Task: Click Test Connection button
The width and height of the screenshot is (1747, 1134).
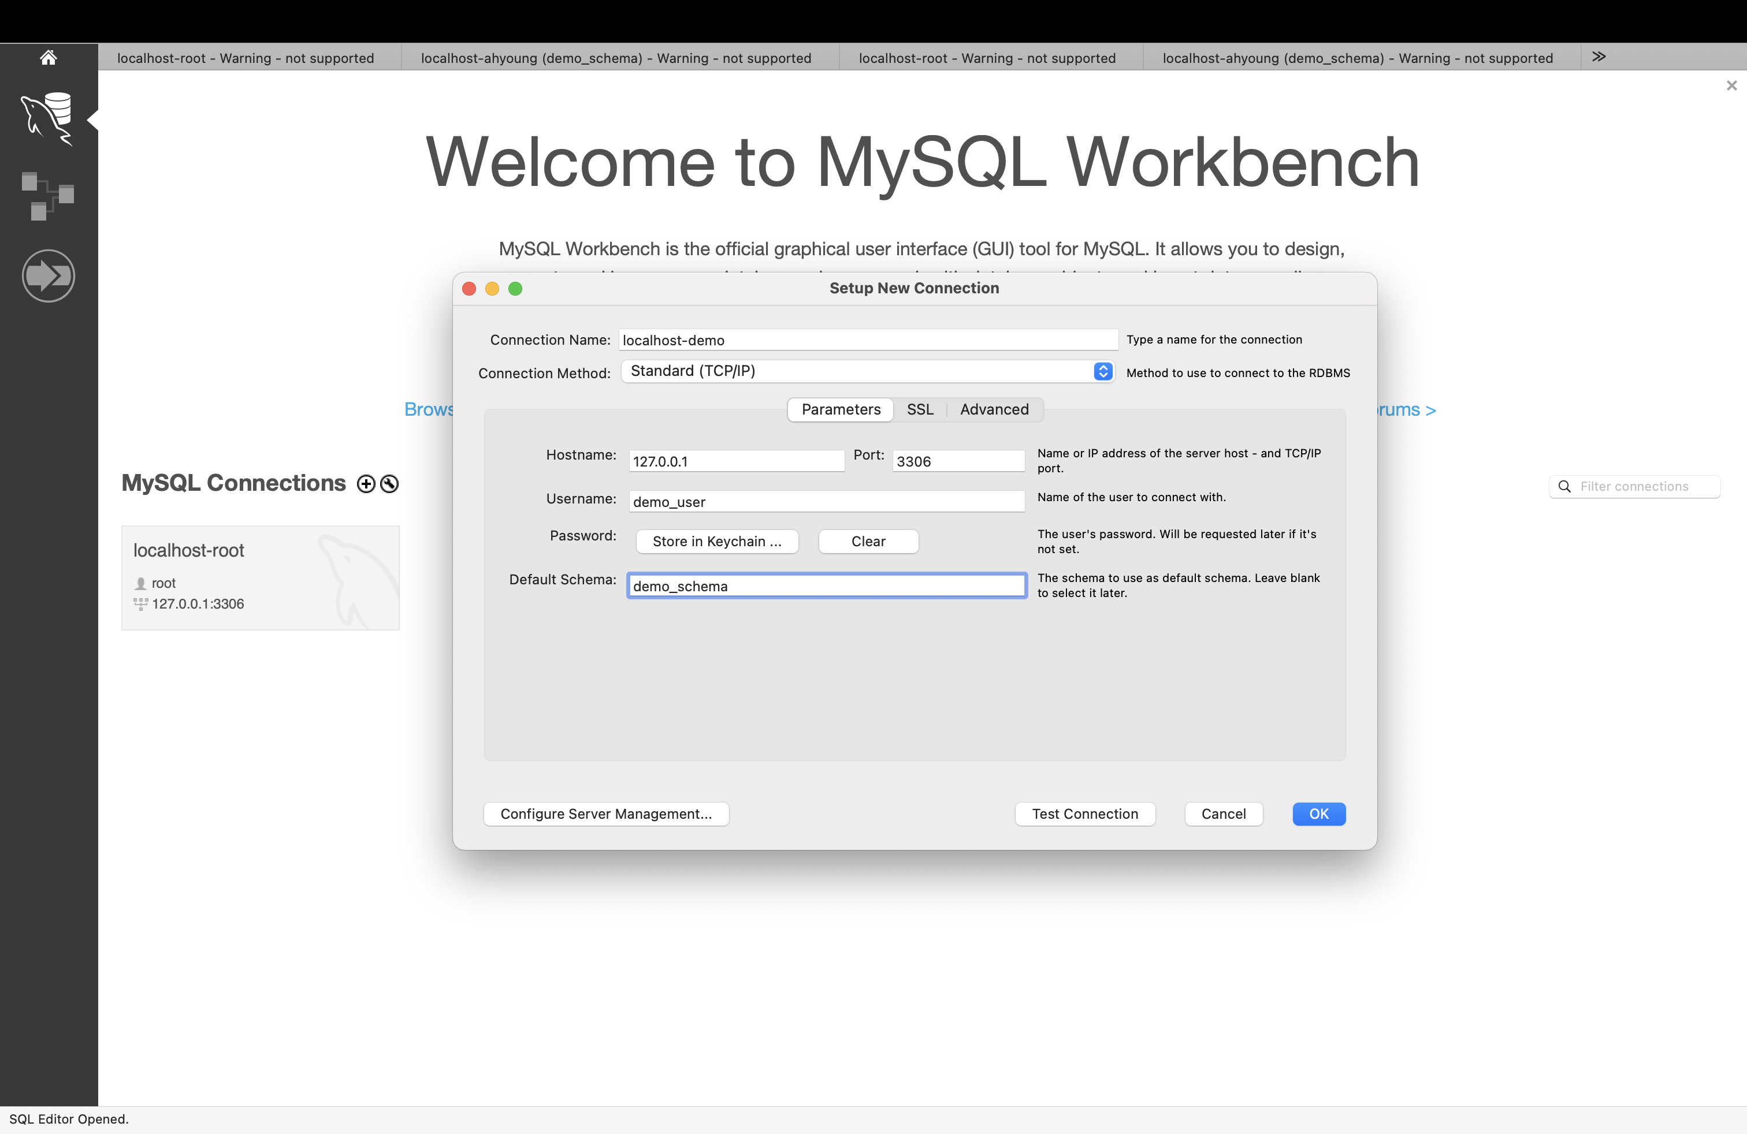Action: click(x=1085, y=814)
